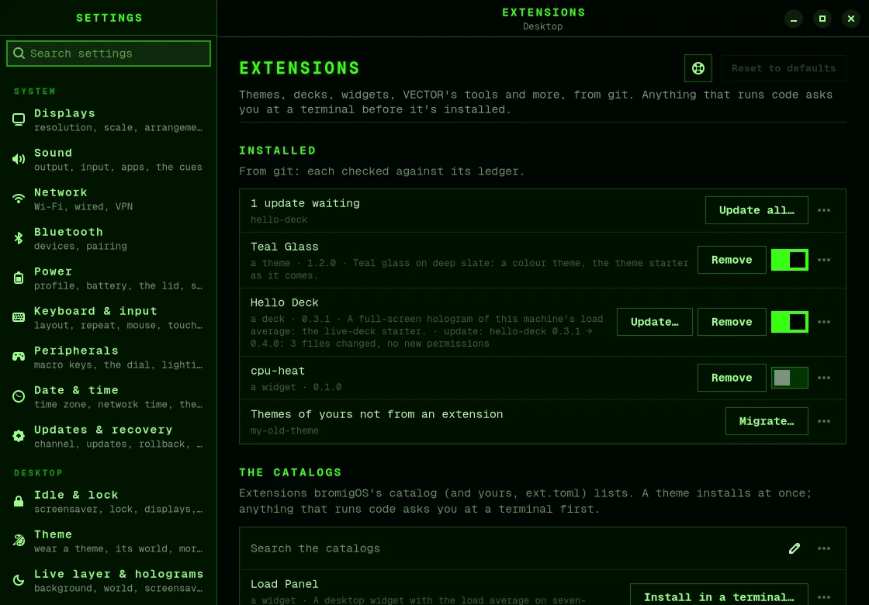
Task: Go to Network settings
Action: click(109, 199)
